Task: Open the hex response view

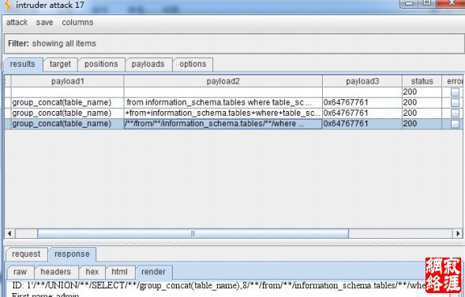Action: pyautogui.click(x=92, y=272)
